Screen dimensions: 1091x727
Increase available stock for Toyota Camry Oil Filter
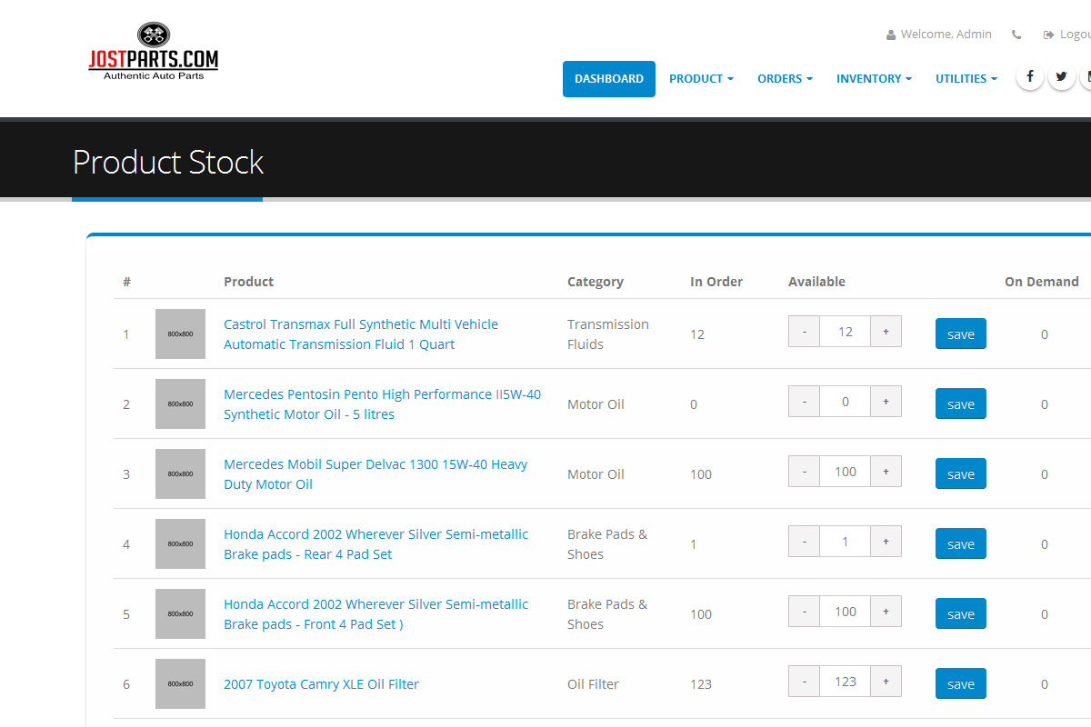[x=886, y=682]
